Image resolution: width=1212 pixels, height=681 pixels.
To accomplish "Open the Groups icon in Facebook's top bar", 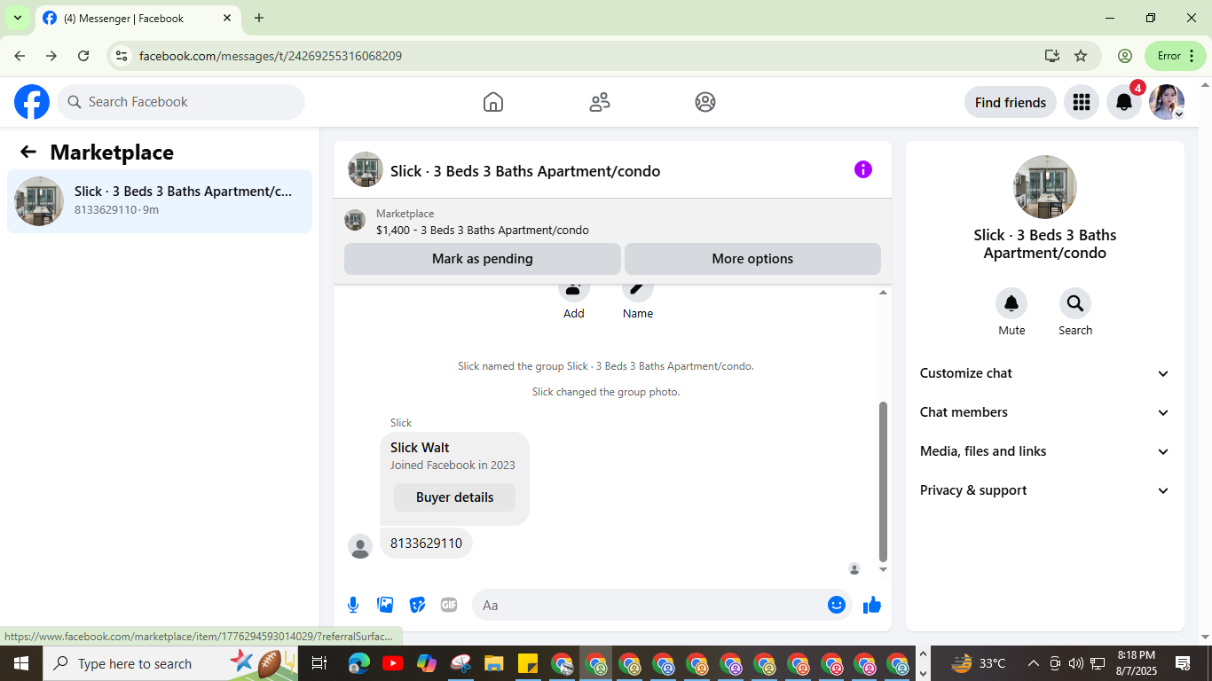I will point(705,102).
